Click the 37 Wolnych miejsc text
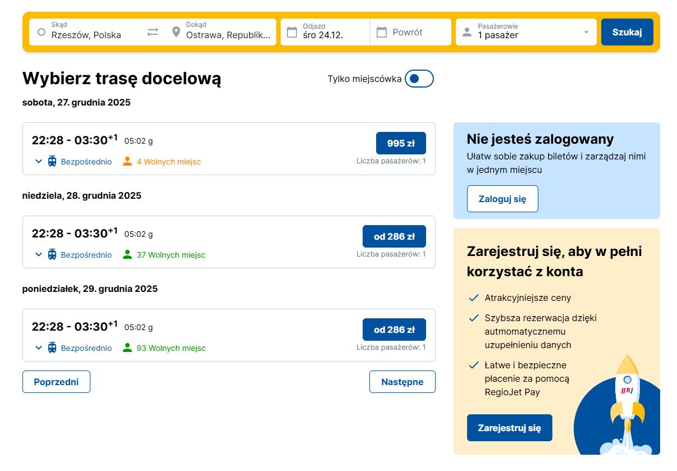 (171, 255)
